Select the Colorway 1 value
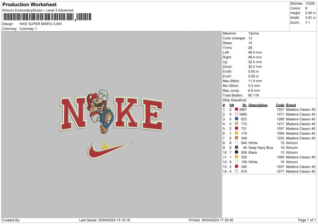This screenshot has height=224, width=318. coord(28,29)
